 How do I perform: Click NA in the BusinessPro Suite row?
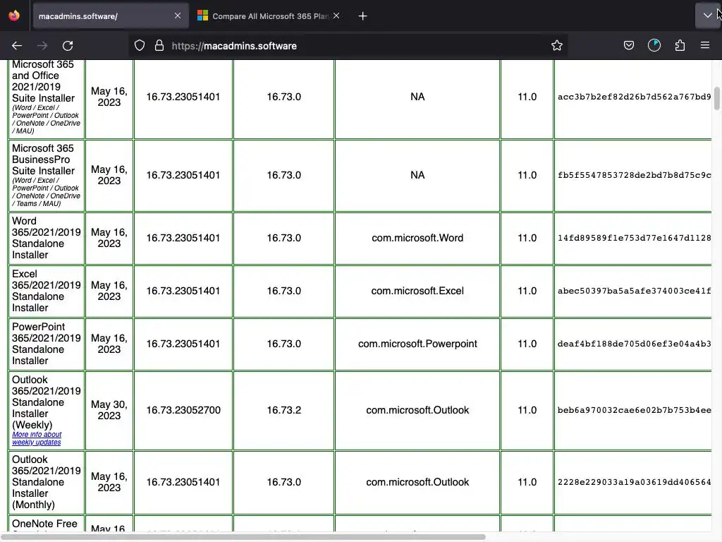[x=417, y=175]
